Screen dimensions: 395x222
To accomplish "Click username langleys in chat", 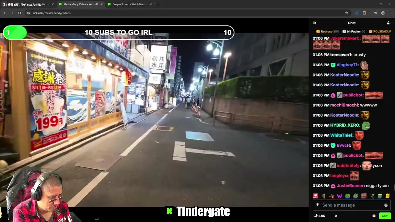I will pos(339,175).
